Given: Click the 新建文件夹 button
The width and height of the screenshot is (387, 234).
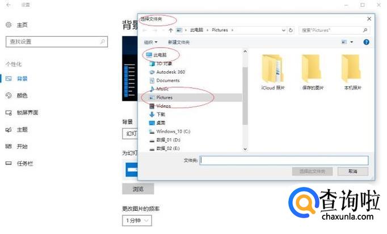Looking at the screenshot, I should tap(178, 42).
